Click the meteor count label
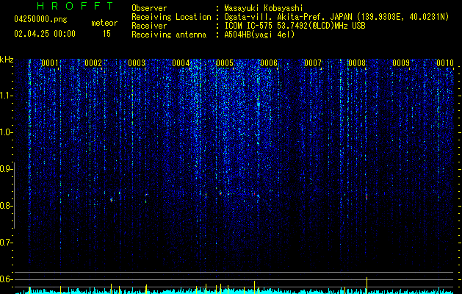This screenshot has height=294, width=462. pyautogui.click(x=104, y=23)
